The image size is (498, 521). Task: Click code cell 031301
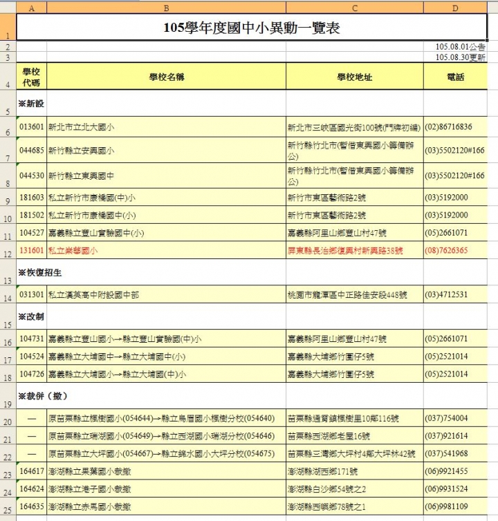click(x=32, y=294)
